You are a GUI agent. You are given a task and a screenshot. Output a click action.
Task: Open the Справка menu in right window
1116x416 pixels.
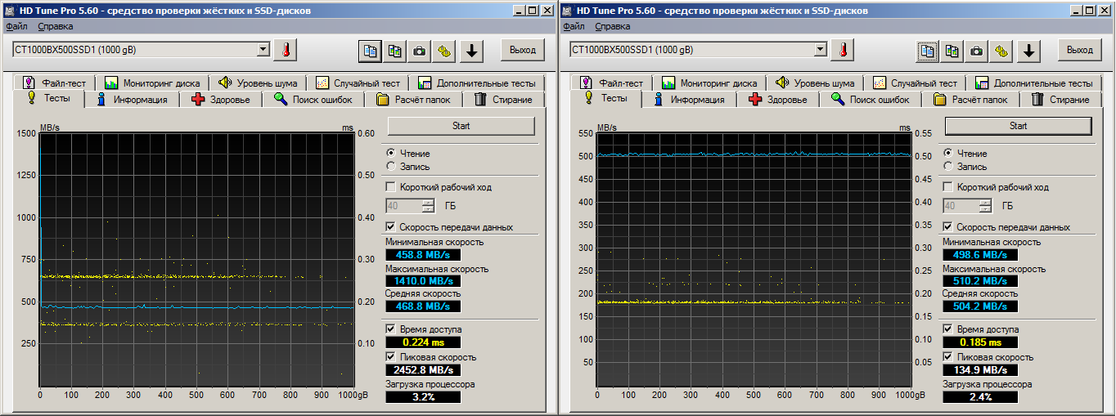612,26
